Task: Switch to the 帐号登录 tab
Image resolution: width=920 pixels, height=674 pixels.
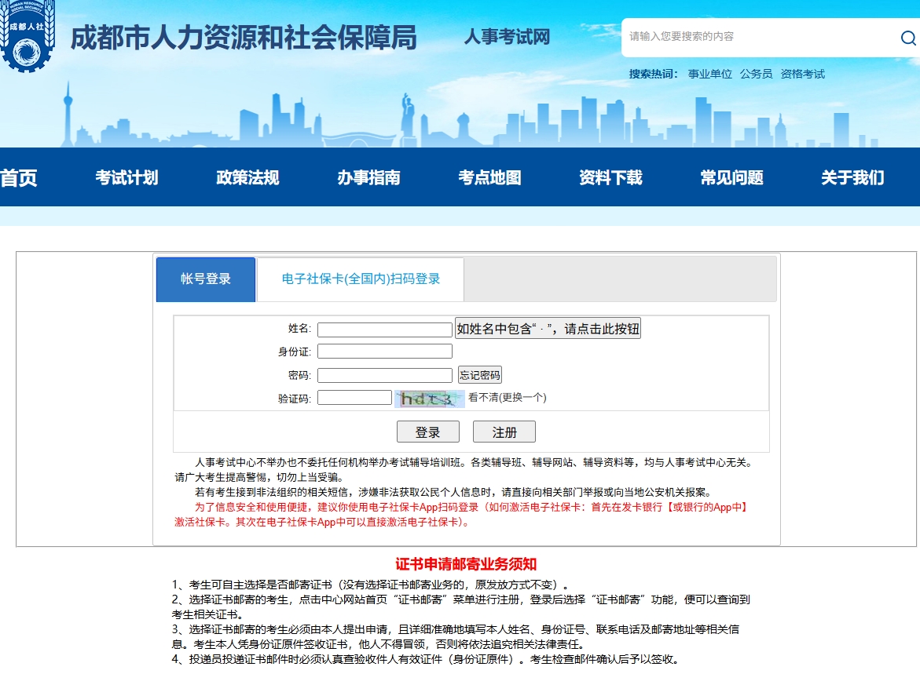Action: tap(206, 279)
